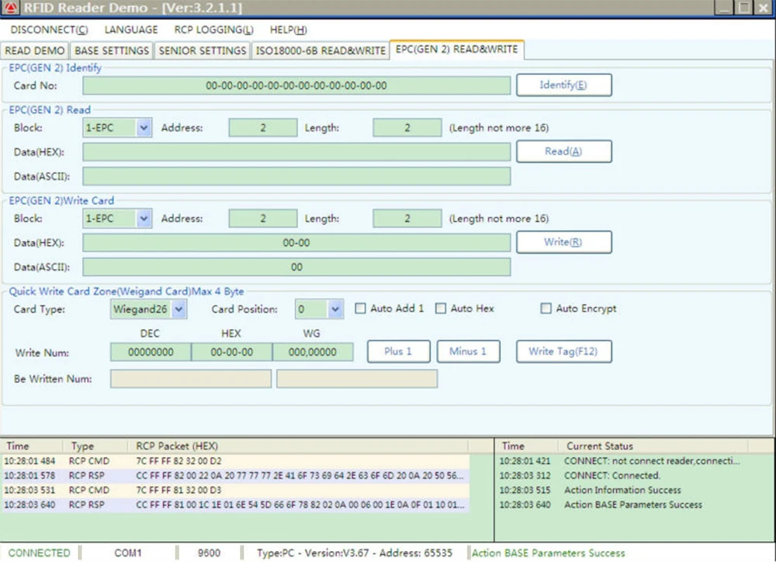This screenshot has width=776, height=562.
Task: Open the Card Type Wiegand26 dropdown
Action: 178,309
